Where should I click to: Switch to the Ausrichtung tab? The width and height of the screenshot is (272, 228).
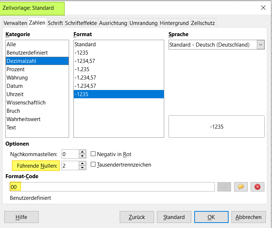click(x=113, y=23)
